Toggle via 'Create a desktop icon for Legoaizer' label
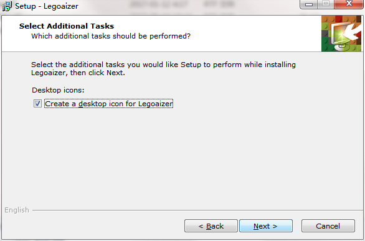This screenshot has width=365, height=241. [x=109, y=104]
